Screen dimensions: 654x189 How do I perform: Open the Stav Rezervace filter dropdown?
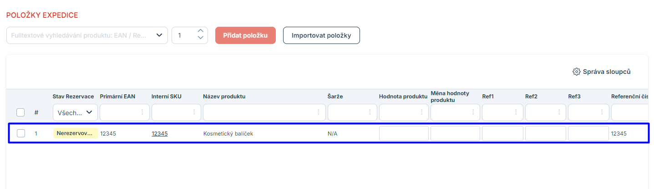click(75, 112)
